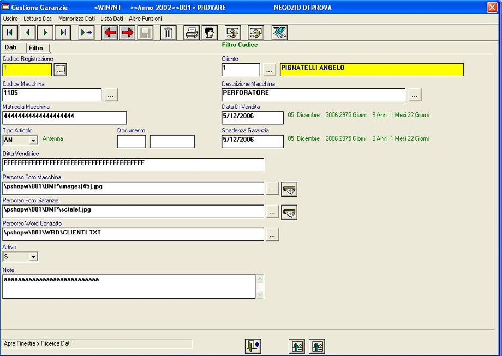Browse for Percorso Word Contratto file
502x356 pixels.
tap(272, 235)
